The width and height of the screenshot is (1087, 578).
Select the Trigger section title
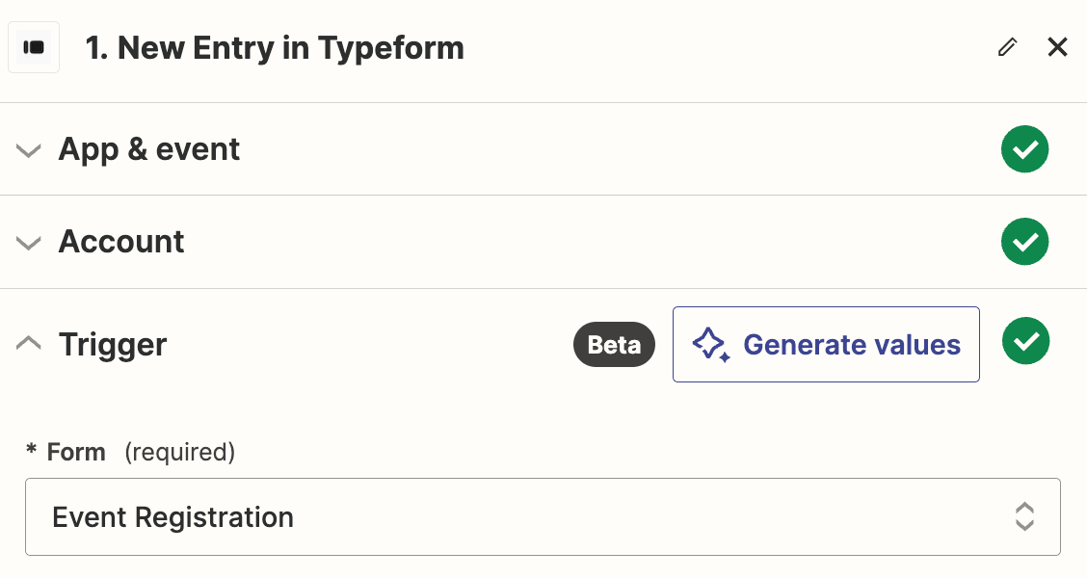click(113, 345)
